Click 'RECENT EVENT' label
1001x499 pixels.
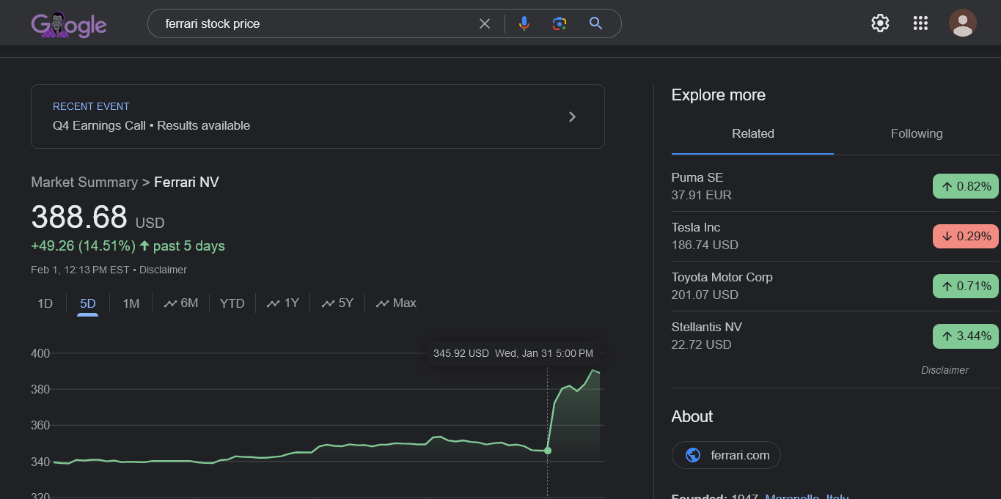(91, 106)
